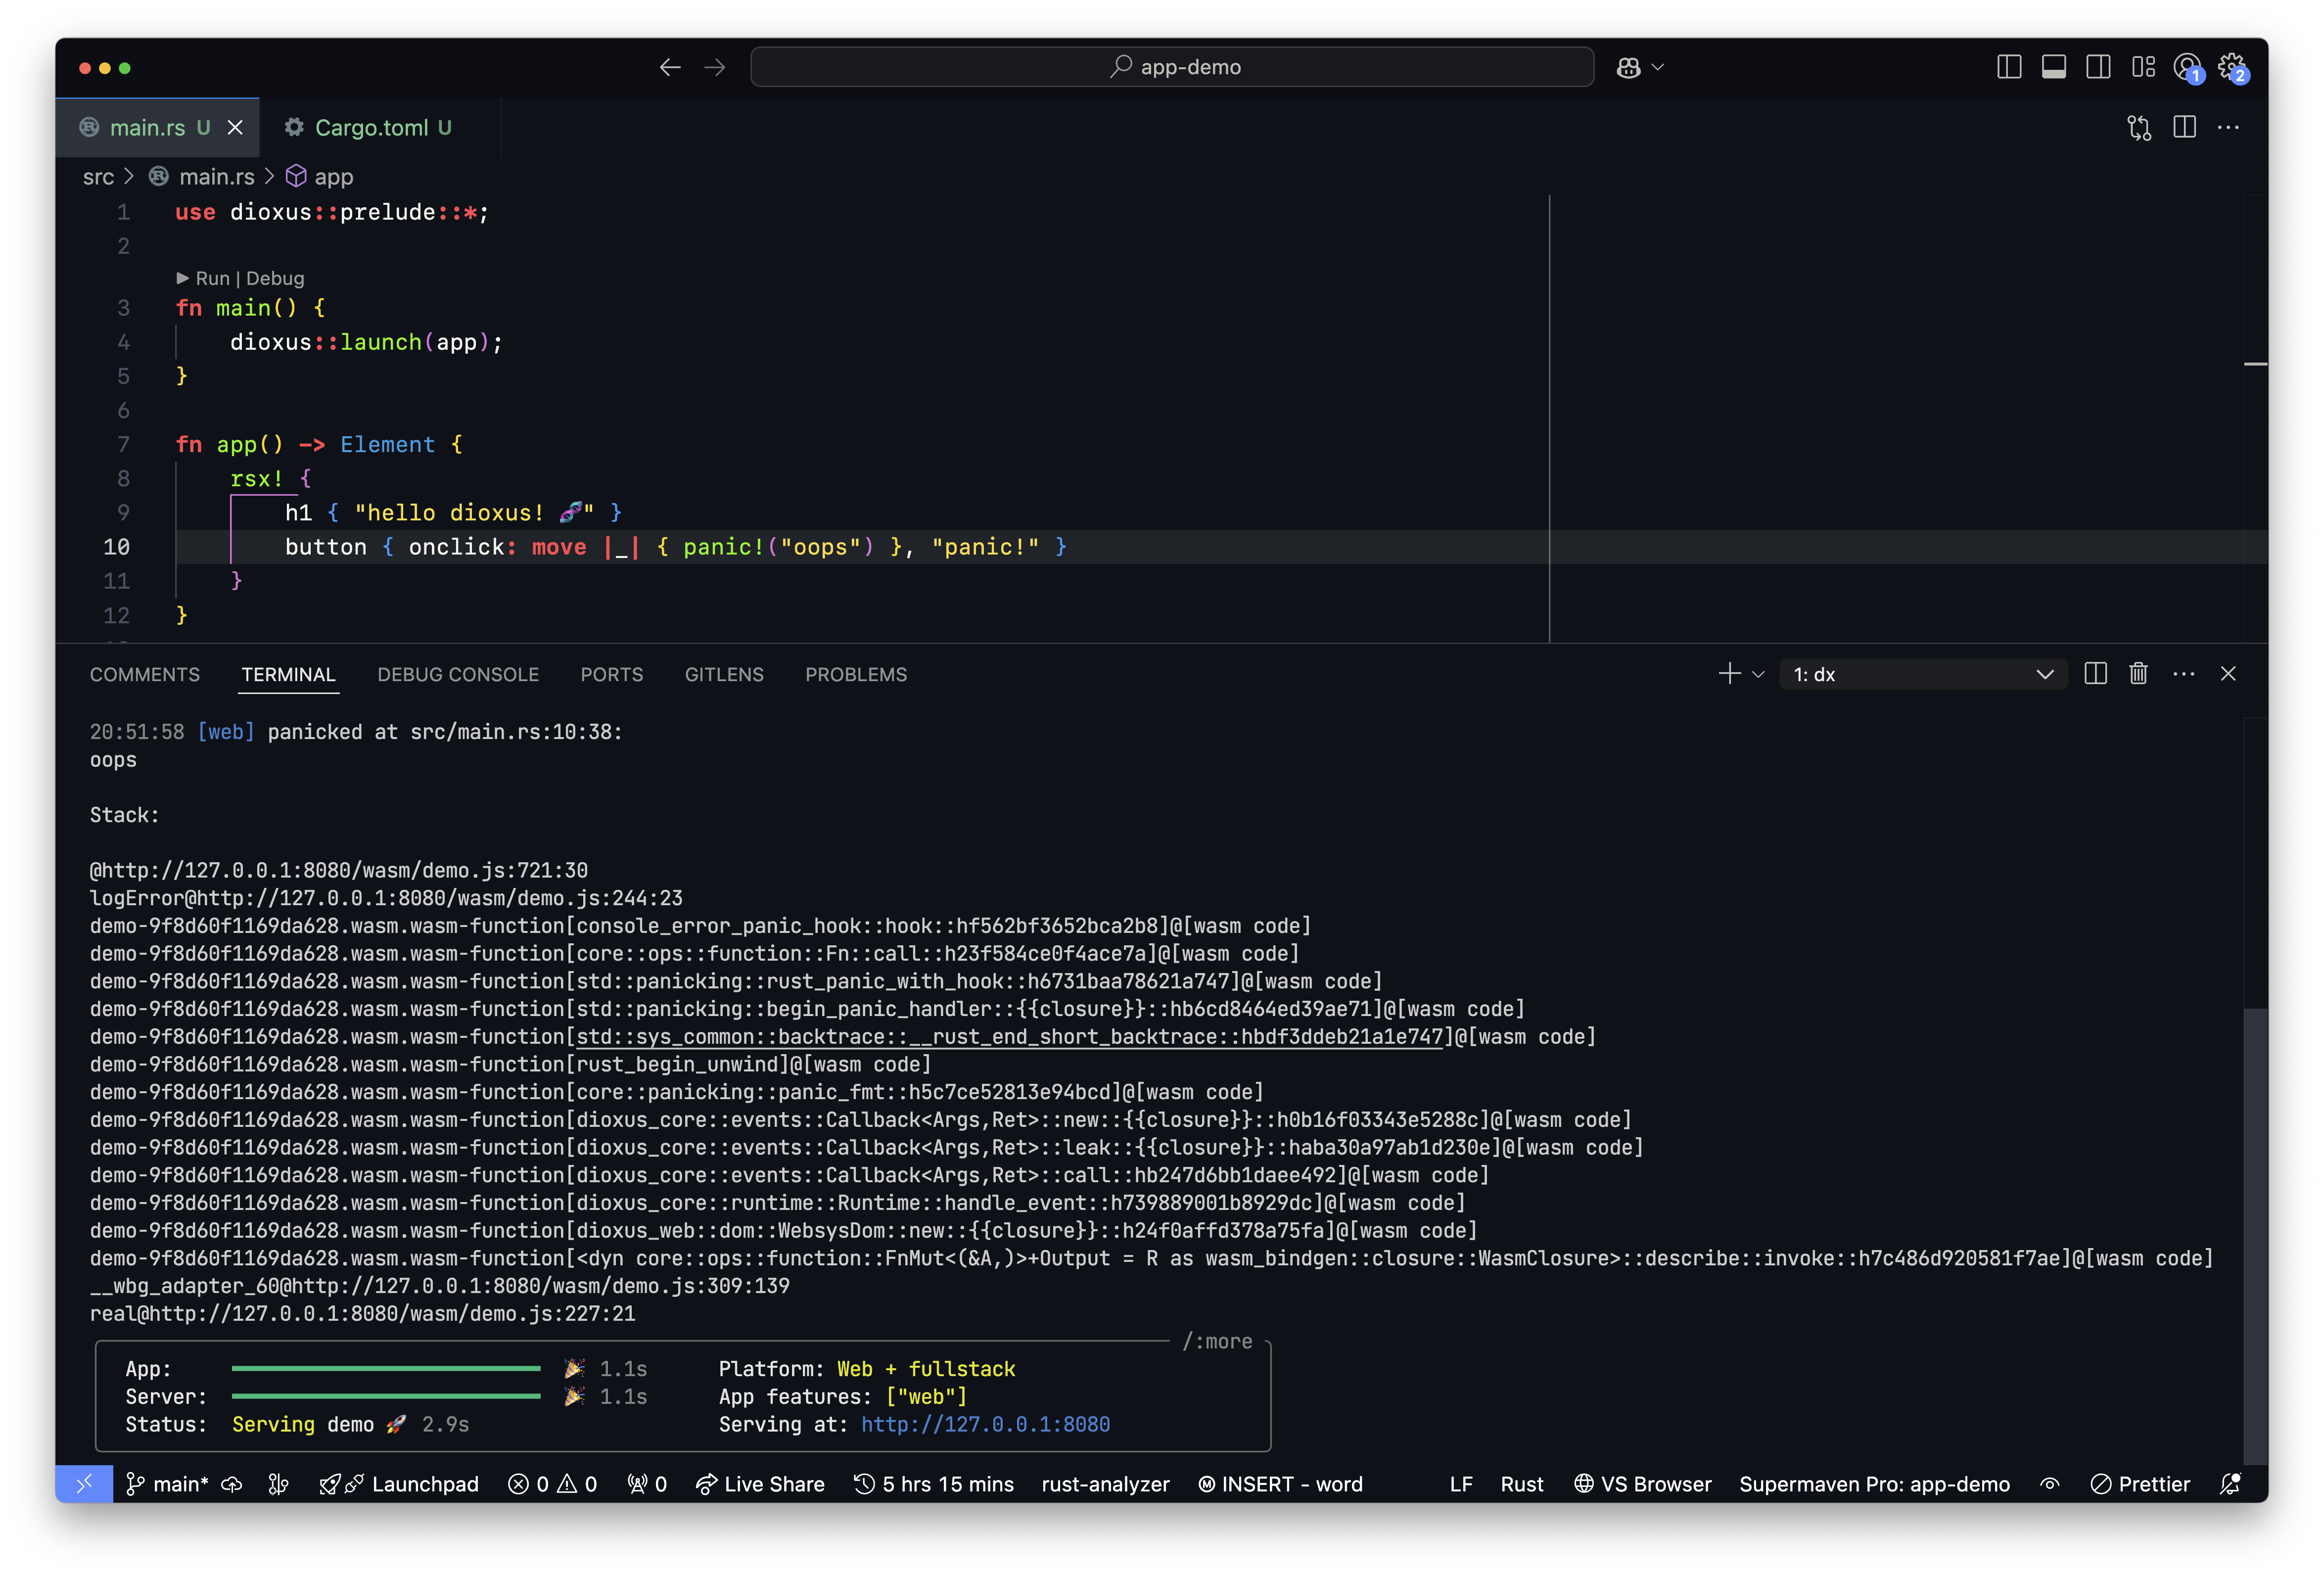Split the terminal into two panes
The image size is (2324, 1576).
(x=2095, y=673)
